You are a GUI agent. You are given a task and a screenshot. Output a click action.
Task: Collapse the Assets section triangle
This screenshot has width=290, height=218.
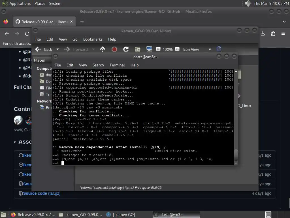[15, 142]
